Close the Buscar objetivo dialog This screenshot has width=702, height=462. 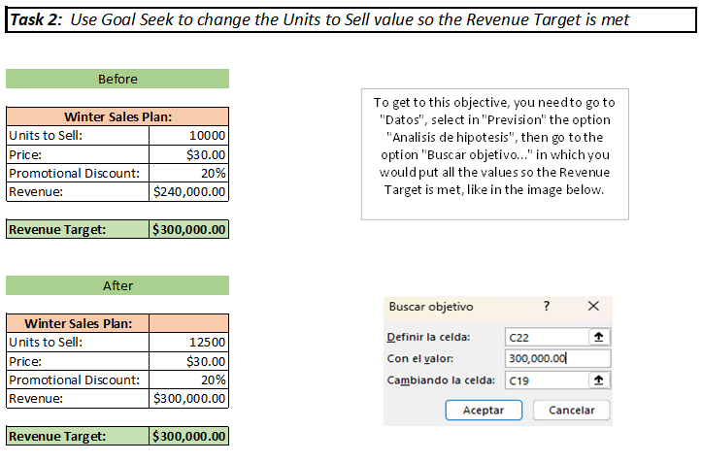pyautogui.click(x=593, y=306)
